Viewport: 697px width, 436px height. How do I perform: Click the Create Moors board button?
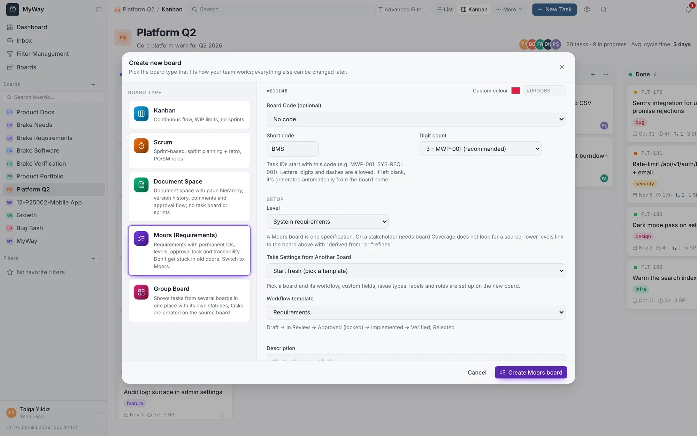point(531,373)
